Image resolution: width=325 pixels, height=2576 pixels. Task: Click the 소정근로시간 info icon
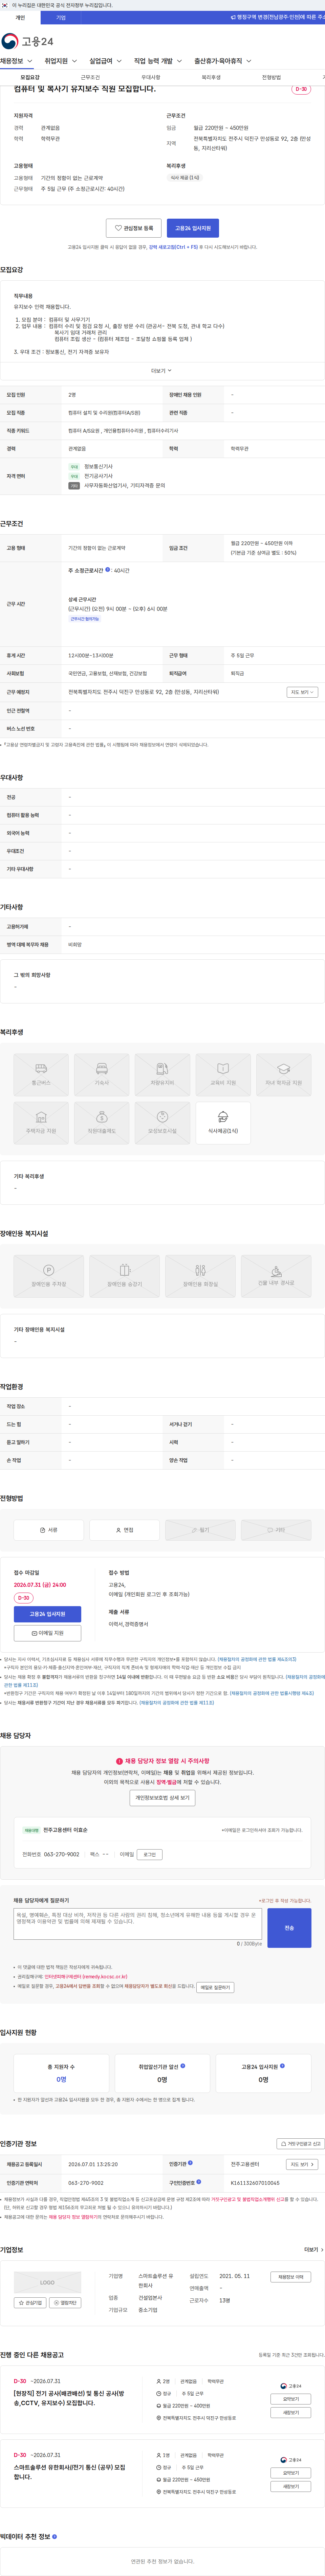pos(108,570)
